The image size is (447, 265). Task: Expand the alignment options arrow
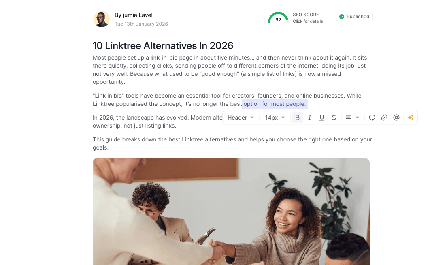click(x=358, y=118)
